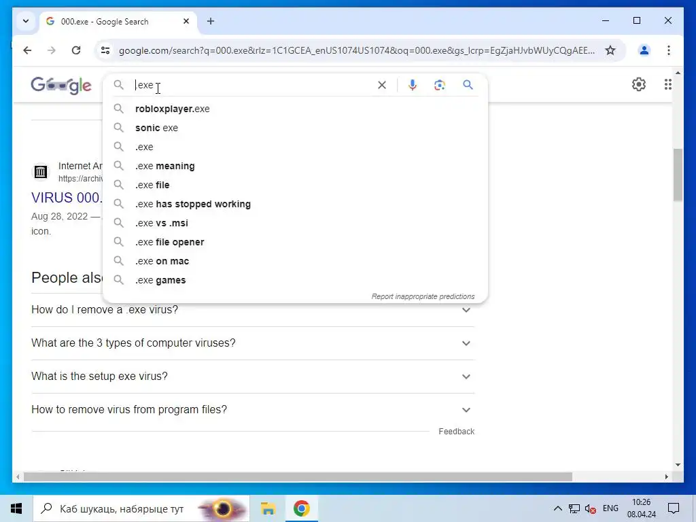Expand What is the setup exe virus

click(x=253, y=377)
